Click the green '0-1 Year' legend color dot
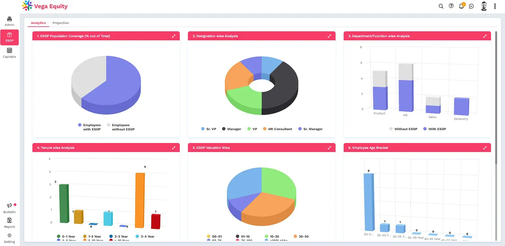Viewport: 505px width, 246px height. (x=59, y=236)
